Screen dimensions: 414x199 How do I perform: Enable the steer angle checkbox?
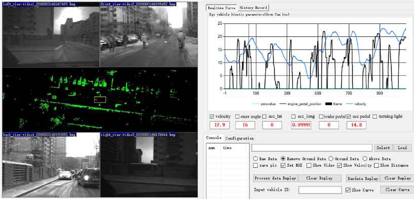click(x=237, y=116)
